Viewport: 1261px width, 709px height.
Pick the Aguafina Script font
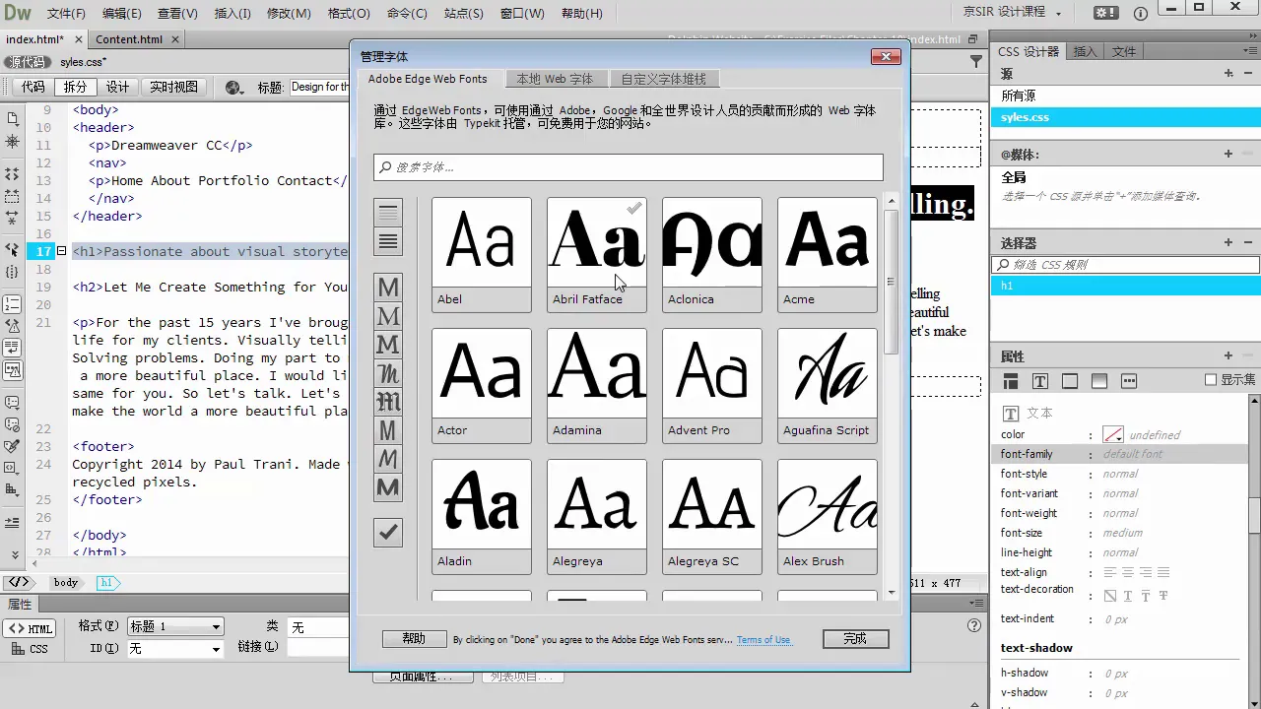pos(828,386)
